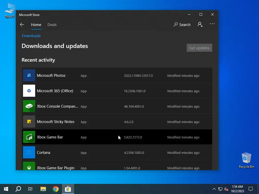
Task: Click the Get updates button
Action: pyautogui.click(x=199, y=48)
